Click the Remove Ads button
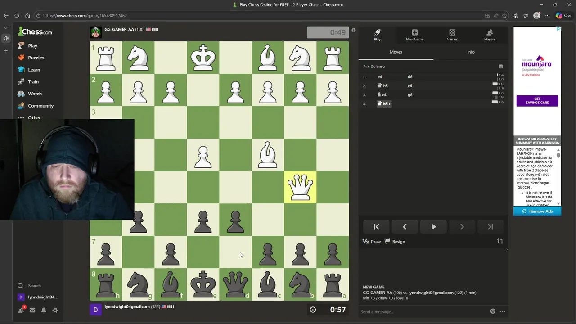Screen dimensions: 576x324 537,211
